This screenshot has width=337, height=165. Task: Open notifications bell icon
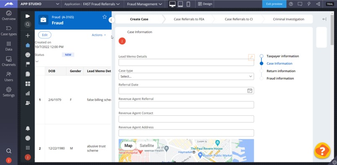click(28, 129)
